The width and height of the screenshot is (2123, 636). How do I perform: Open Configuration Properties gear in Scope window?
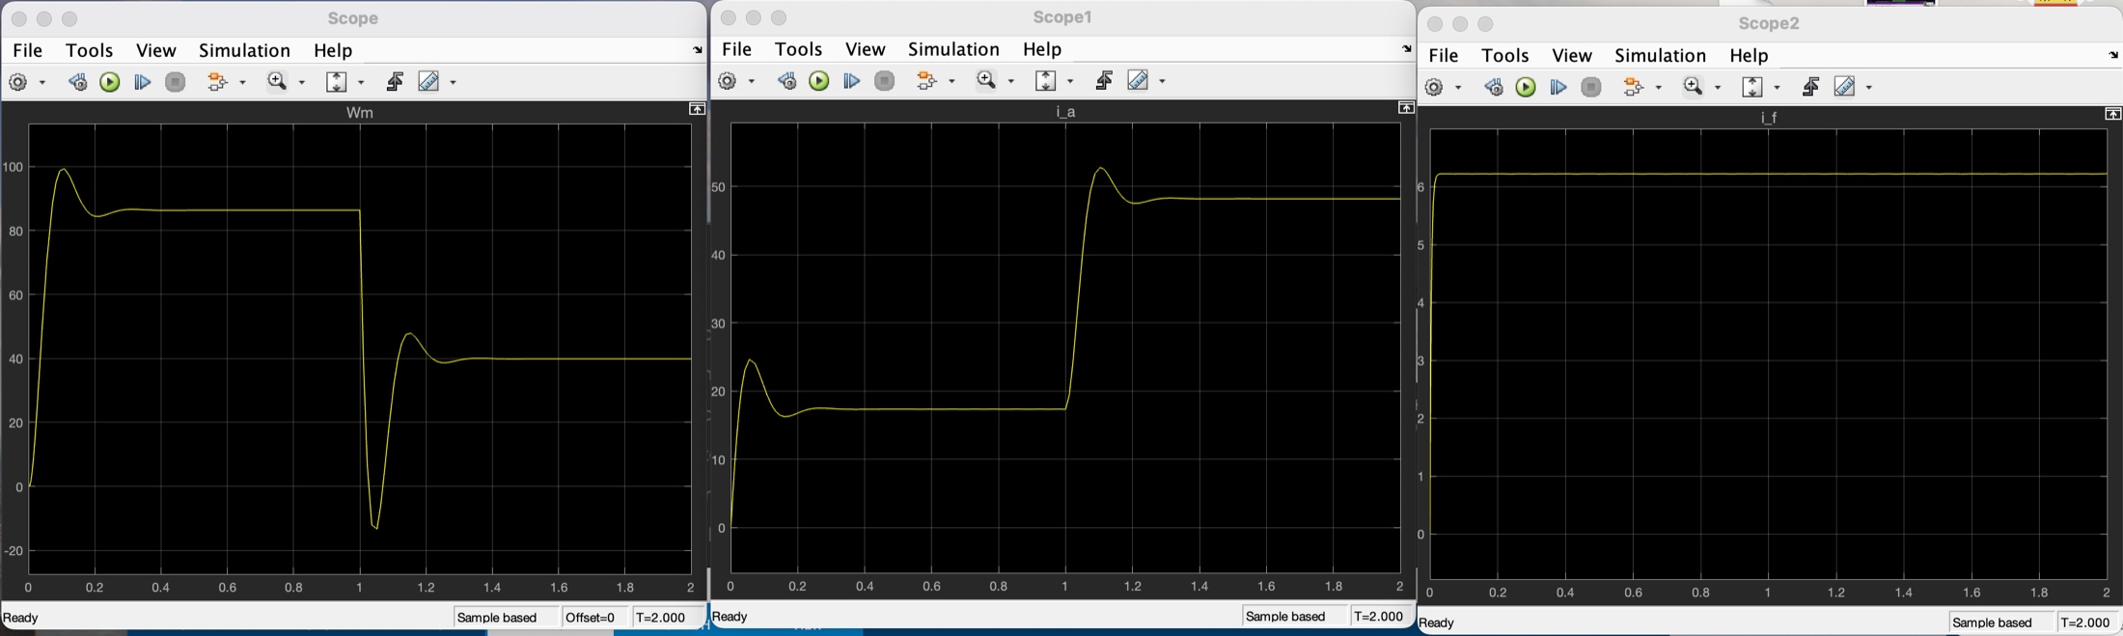coord(18,82)
